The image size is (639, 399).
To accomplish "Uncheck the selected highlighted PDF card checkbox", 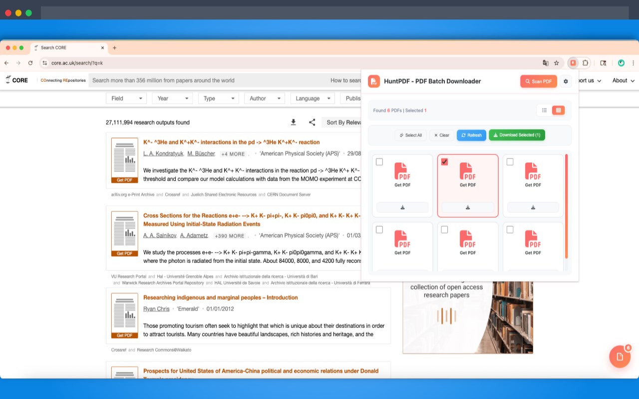I will [444, 162].
